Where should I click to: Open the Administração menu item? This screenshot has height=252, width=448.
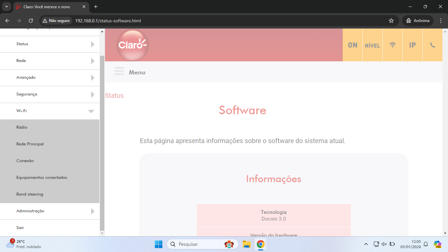pos(50,211)
